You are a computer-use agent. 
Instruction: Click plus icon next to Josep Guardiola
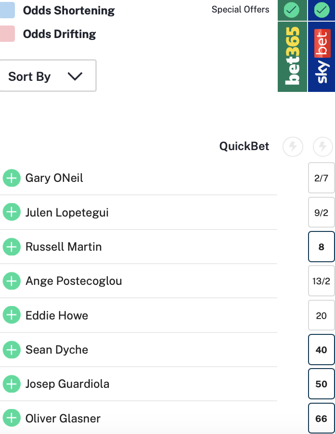(12, 384)
